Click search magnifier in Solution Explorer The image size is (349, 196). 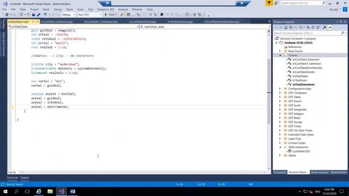(x=342, y=33)
